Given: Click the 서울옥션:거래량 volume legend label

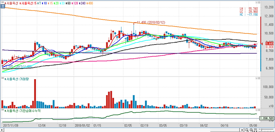Looking at the screenshot, I should [x=17, y=79].
